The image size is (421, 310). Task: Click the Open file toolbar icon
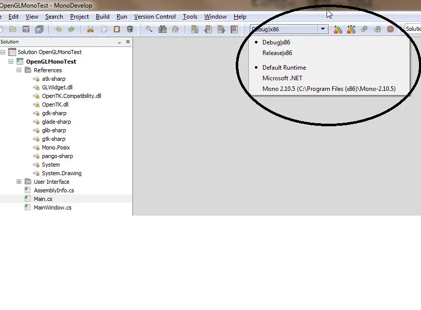pyautogui.click(x=13, y=29)
